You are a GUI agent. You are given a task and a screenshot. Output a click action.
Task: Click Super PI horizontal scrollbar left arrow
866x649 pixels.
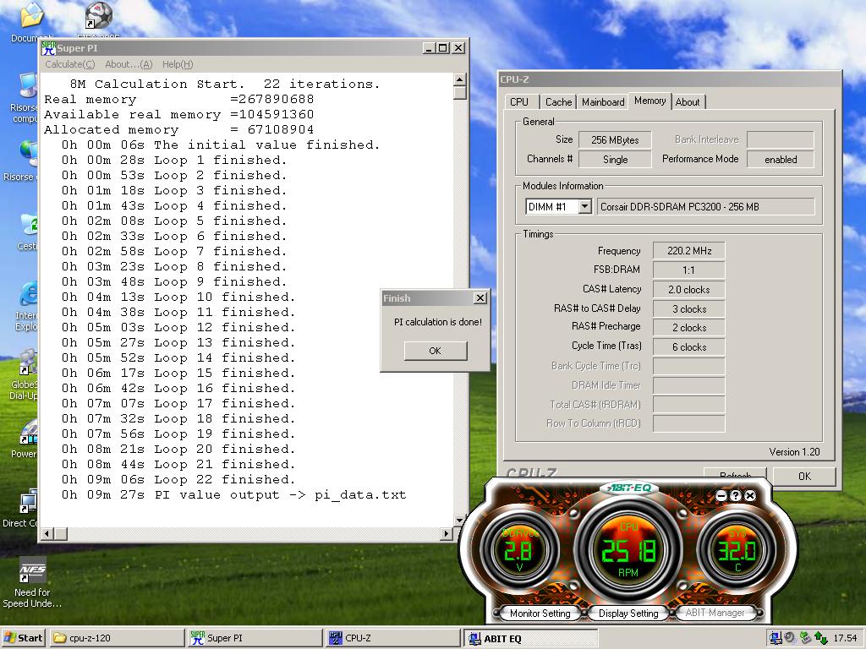47,534
